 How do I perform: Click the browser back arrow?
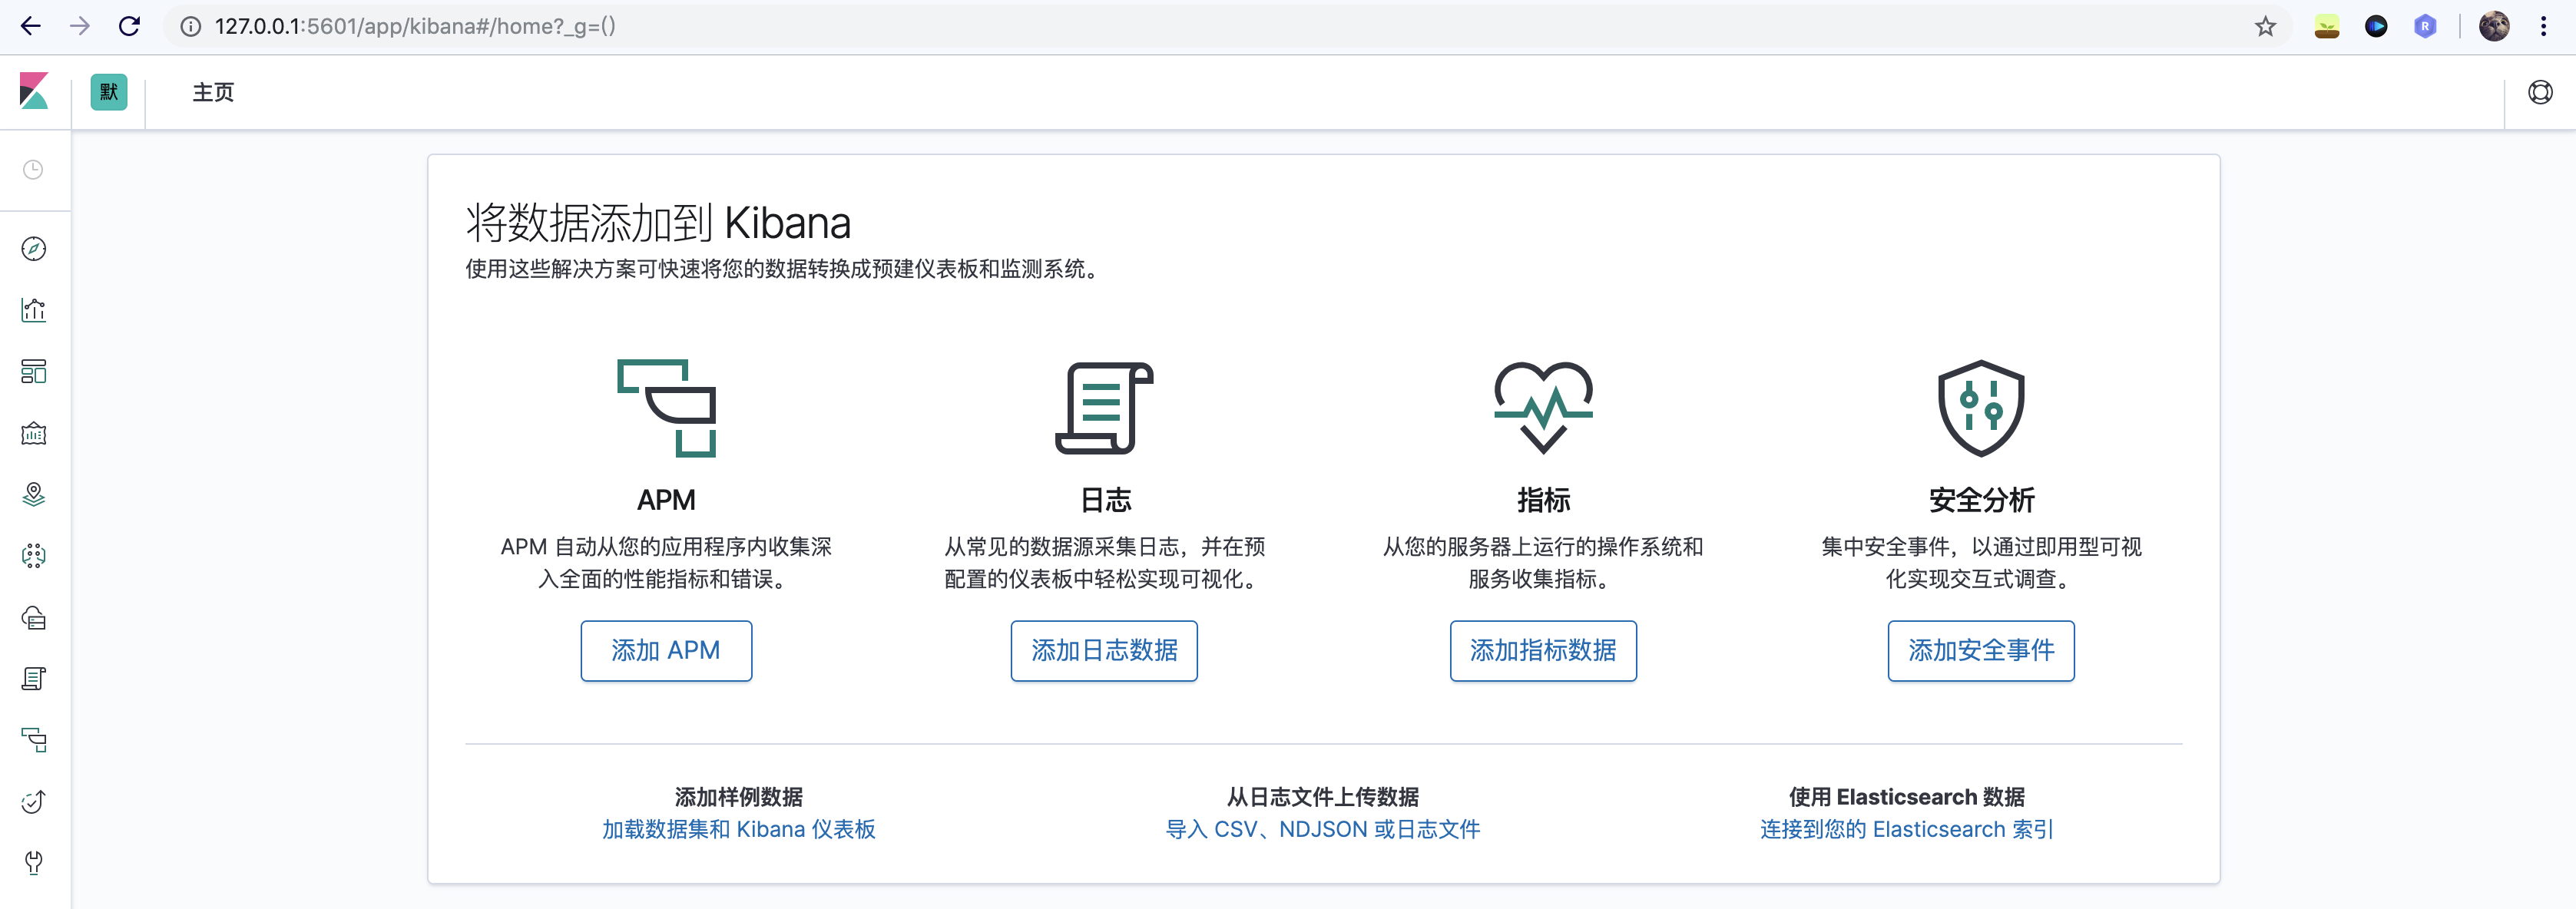tap(31, 26)
